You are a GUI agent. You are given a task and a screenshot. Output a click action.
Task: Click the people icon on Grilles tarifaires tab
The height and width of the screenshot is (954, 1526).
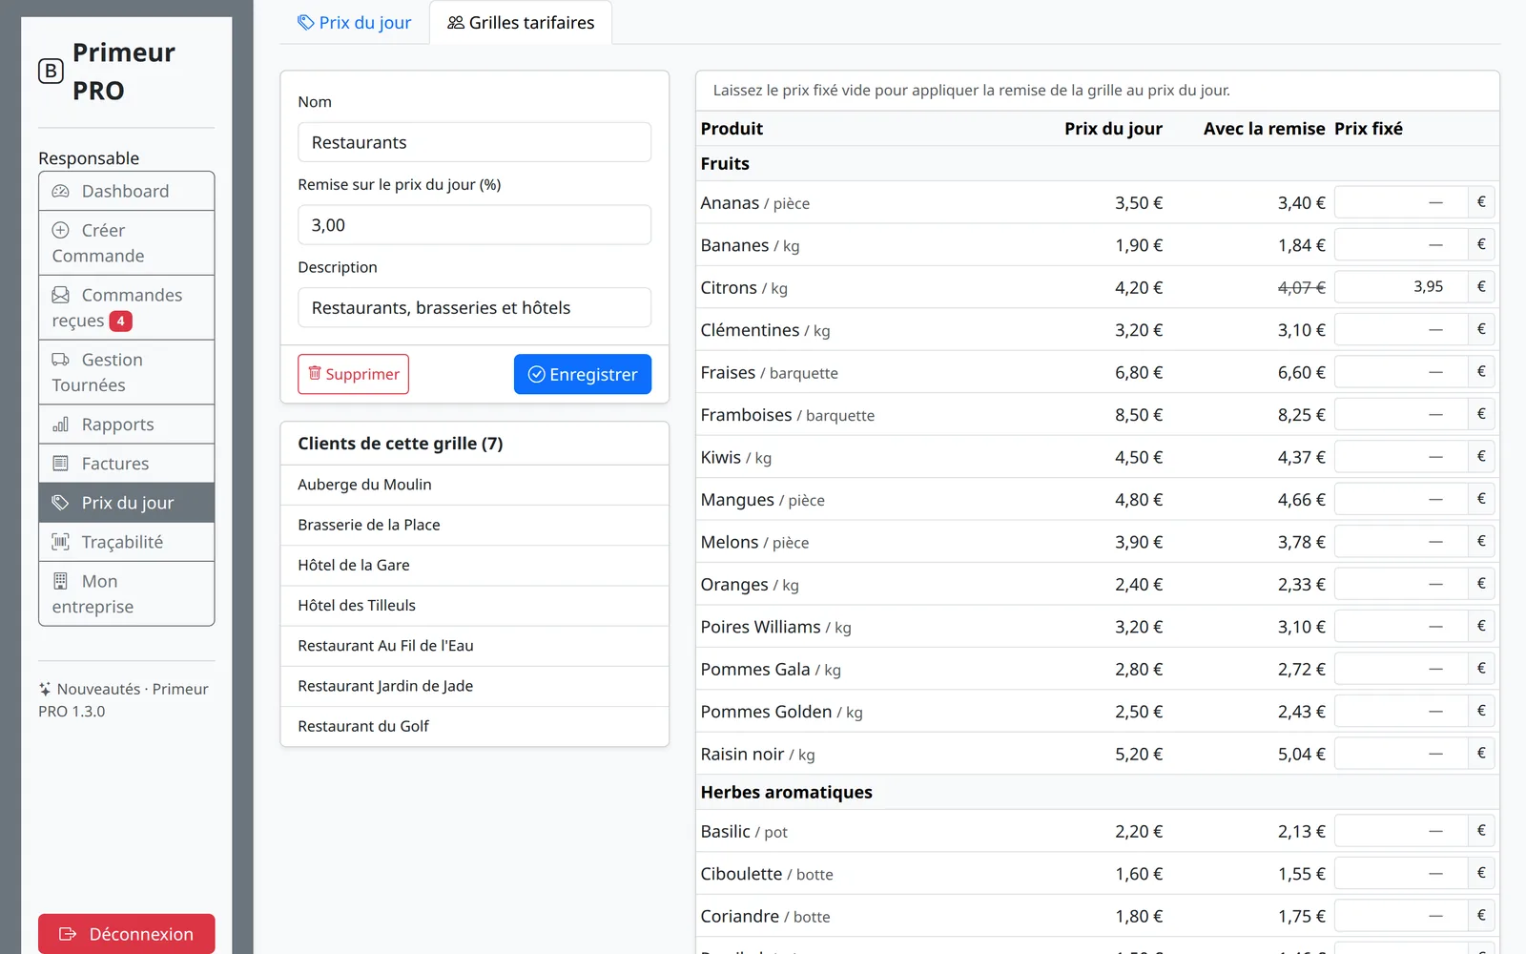(x=456, y=22)
